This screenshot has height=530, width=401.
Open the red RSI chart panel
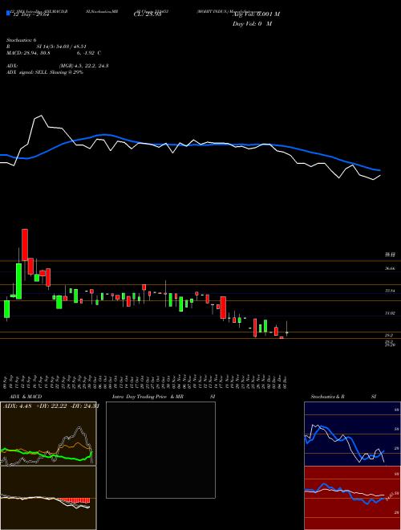pyautogui.click(x=352, y=498)
